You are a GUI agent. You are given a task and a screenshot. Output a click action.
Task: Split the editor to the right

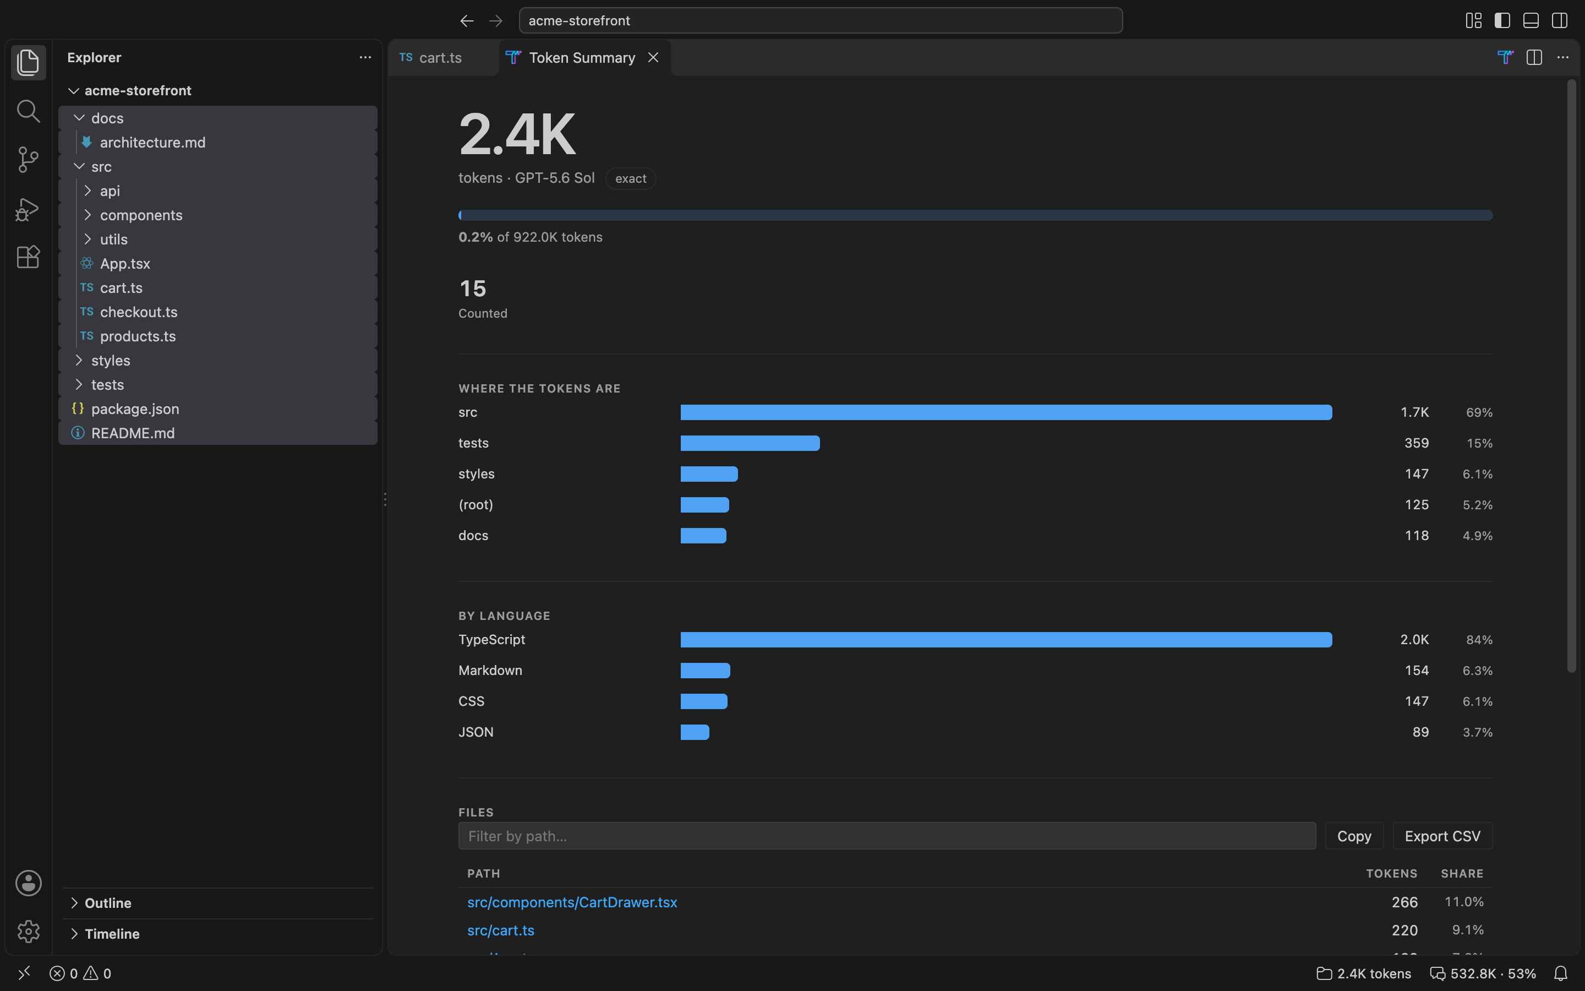coord(1534,58)
